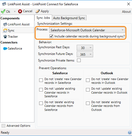This screenshot has height=136, width=132.
Task: Toggle include calendar records during background sync
Action: pyautogui.click(x=51, y=36)
